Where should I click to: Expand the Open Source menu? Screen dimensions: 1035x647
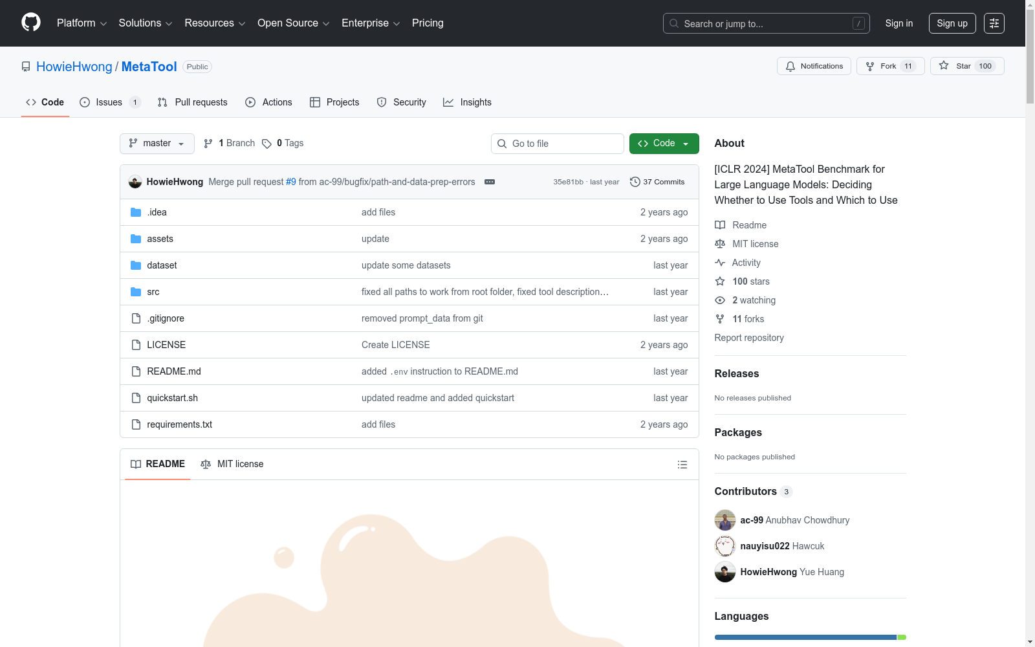(294, 23)
